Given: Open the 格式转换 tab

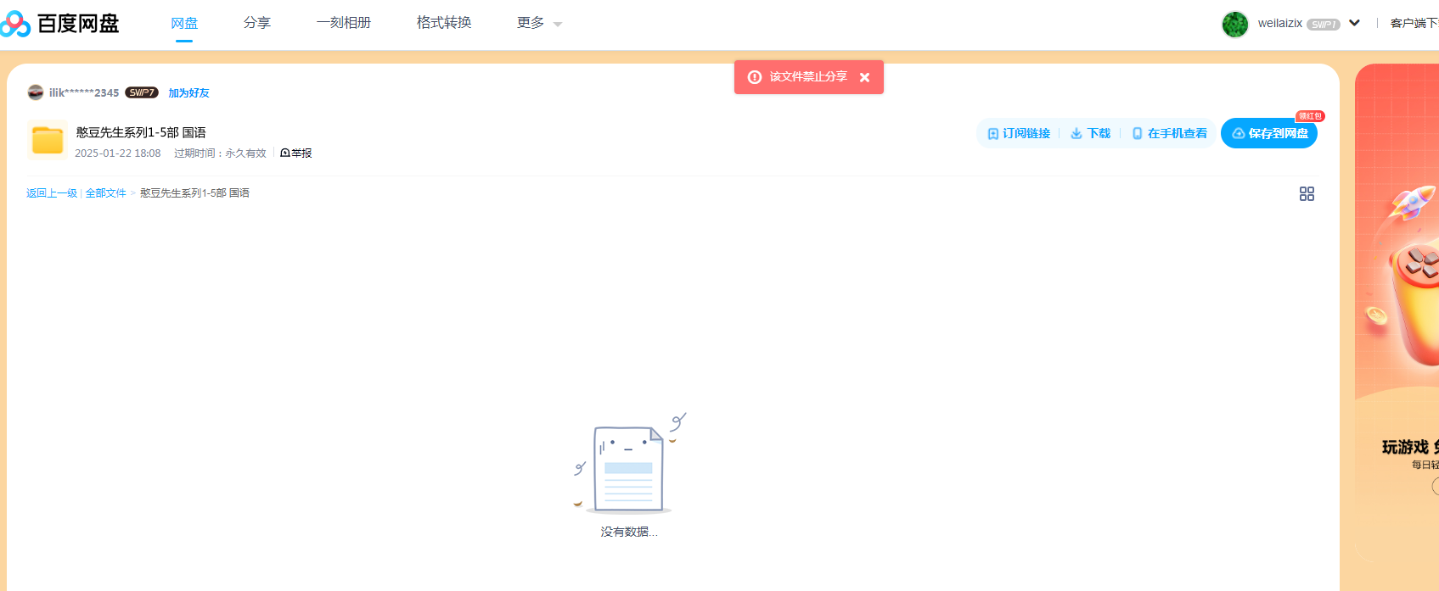Looking at the screenshot, I should pyautogui.click(x=444, y=23).
